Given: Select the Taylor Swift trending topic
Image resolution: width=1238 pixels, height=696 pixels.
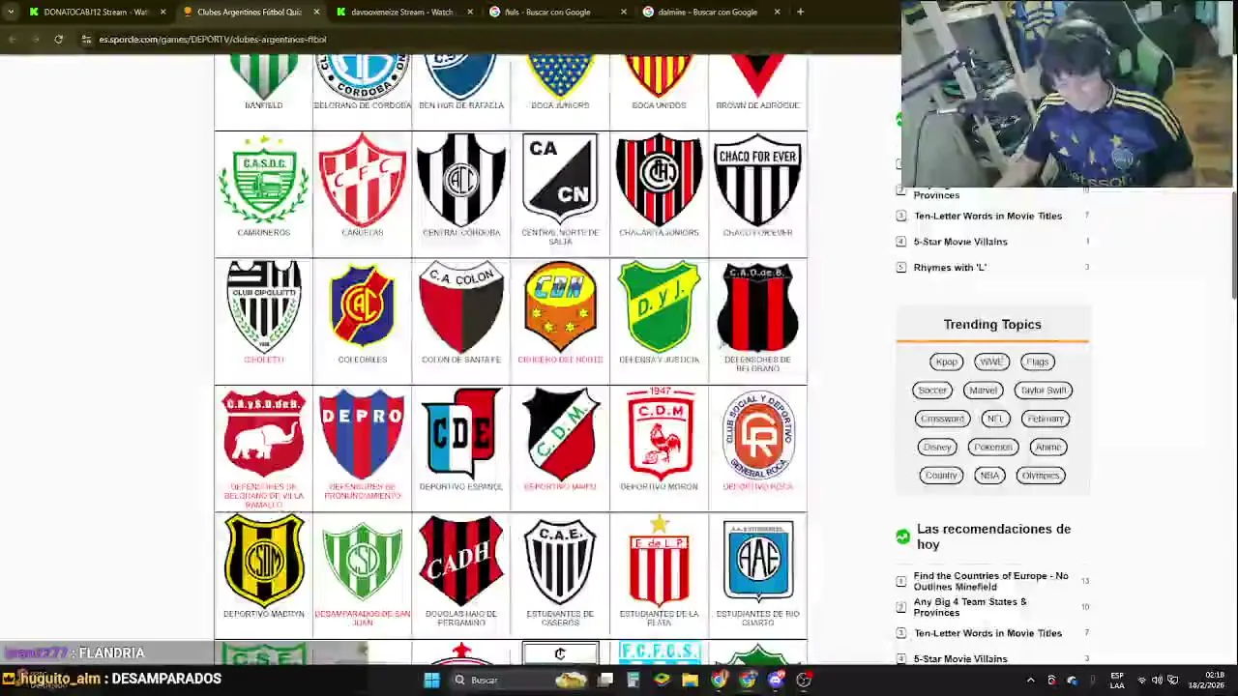Looking at the screenshot, I should pos(1043,391).
